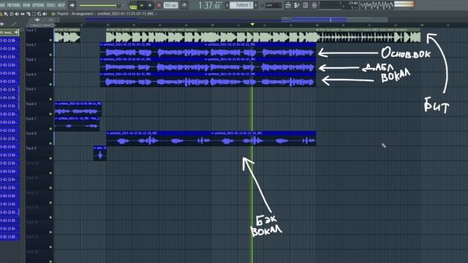The width and height of the screenshot is (468, 263).
Task: Select the Track 1 header label
Action: pyautogui.click(x=31, y=30)
